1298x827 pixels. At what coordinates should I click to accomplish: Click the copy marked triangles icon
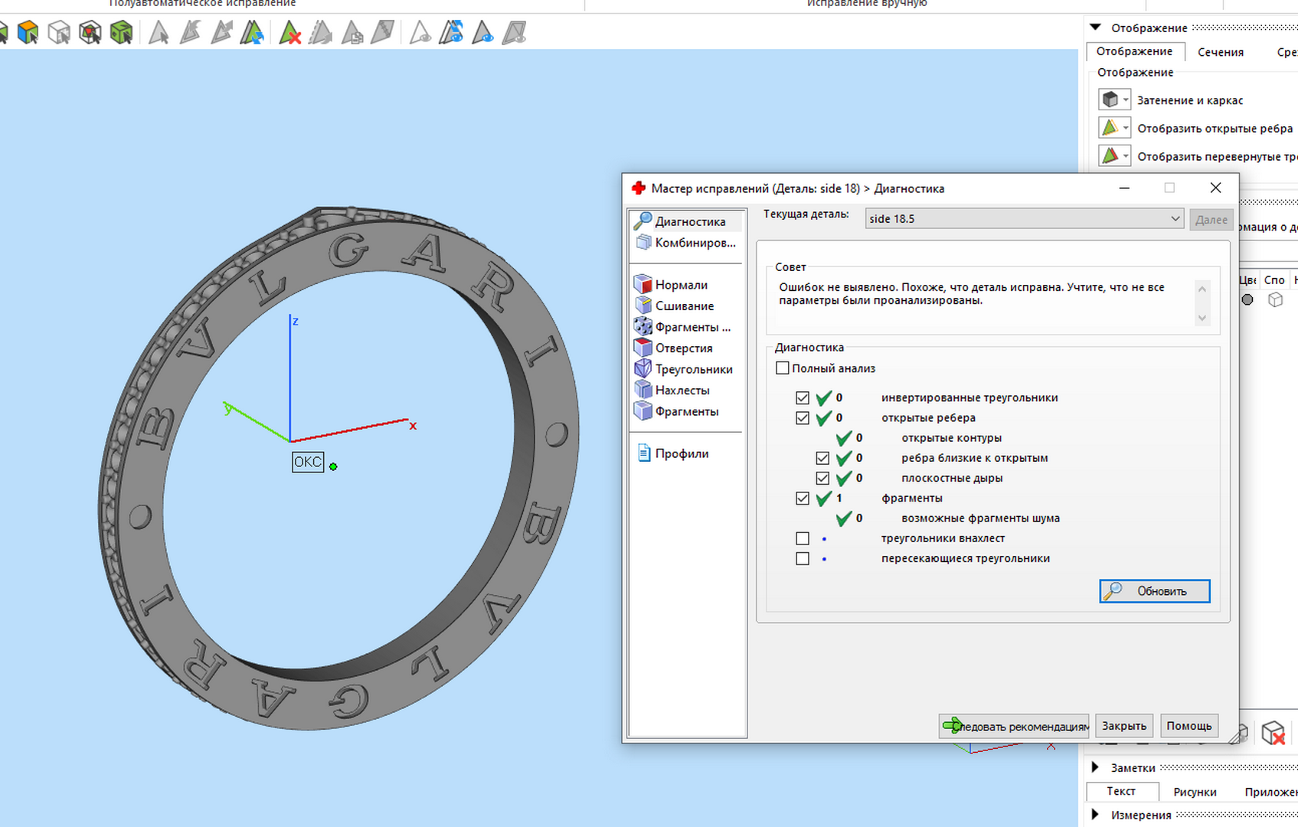pos(352,32)
